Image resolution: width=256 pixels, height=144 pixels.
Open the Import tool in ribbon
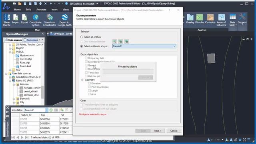point(16,19)
